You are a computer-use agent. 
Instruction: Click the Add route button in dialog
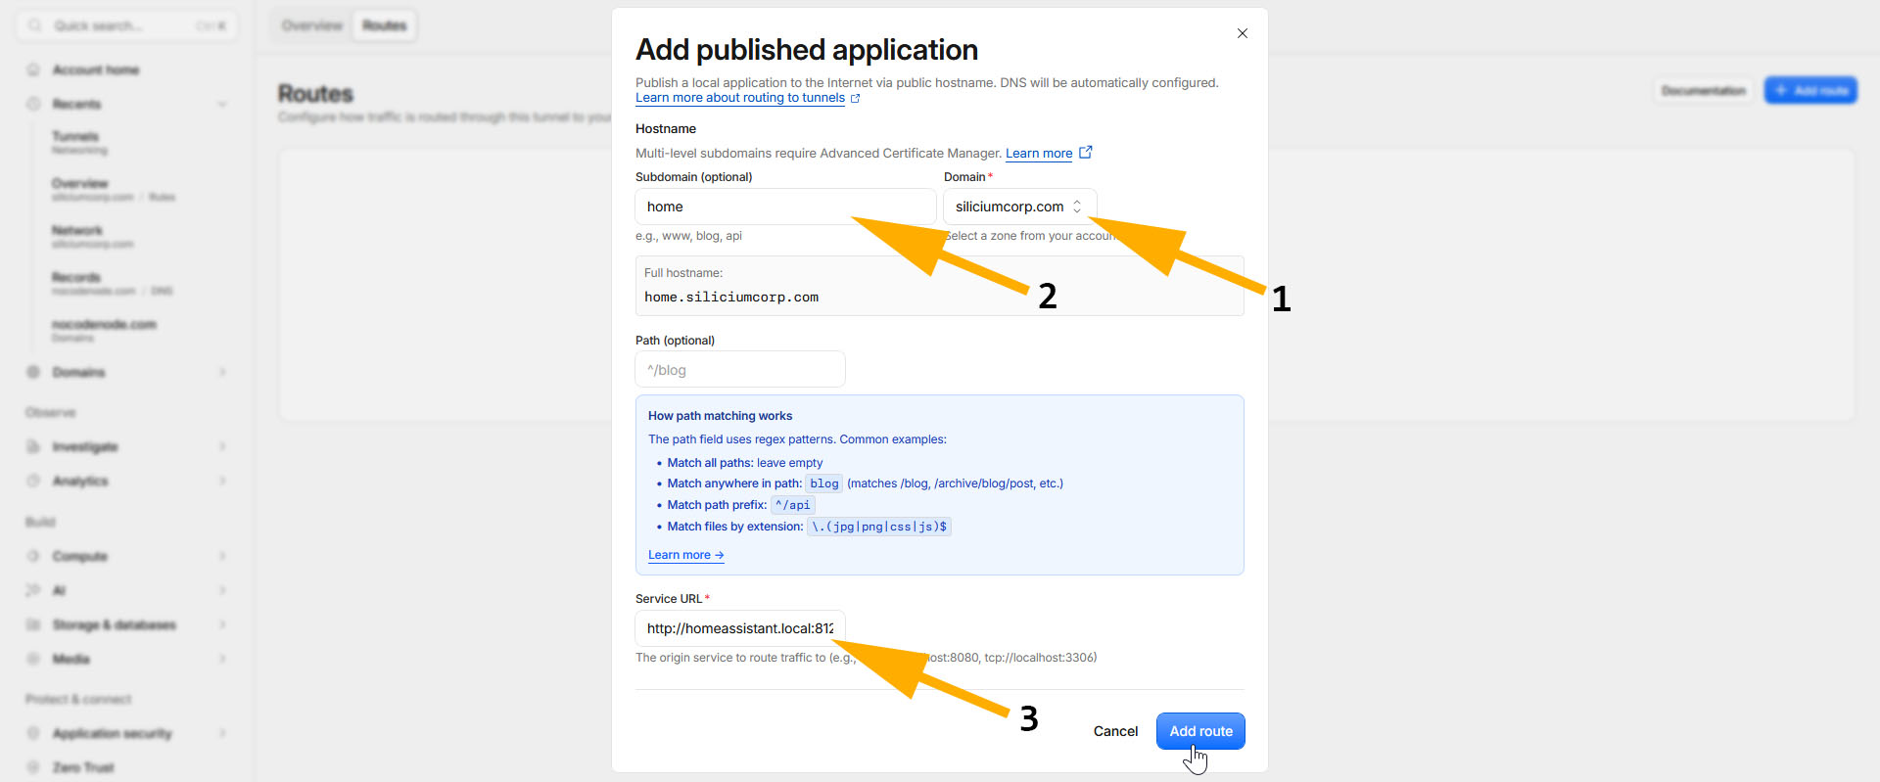click(x=1200, y=731)
